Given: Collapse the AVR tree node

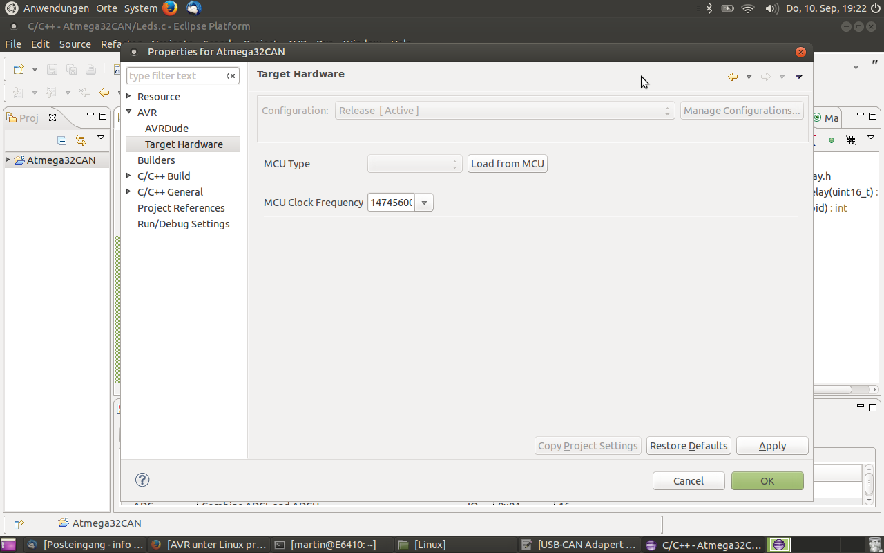Looking at the screenshot, I should point(128,112).
